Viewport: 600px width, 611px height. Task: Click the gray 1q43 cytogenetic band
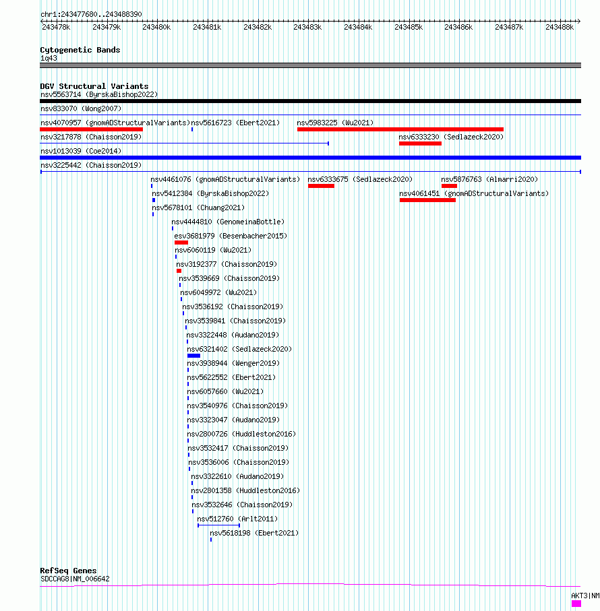[310, 65]
